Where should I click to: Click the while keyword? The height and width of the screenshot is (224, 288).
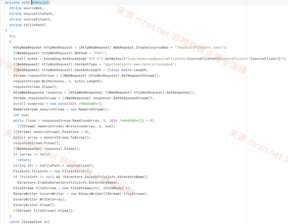click(18, 121)
